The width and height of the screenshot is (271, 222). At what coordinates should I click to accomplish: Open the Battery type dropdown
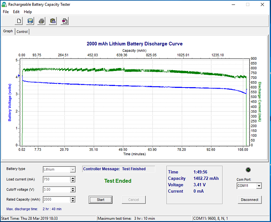[x=73, y=169]
